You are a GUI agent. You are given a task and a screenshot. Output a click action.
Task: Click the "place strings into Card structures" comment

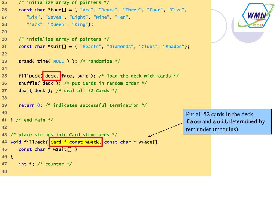coord(64,135)
